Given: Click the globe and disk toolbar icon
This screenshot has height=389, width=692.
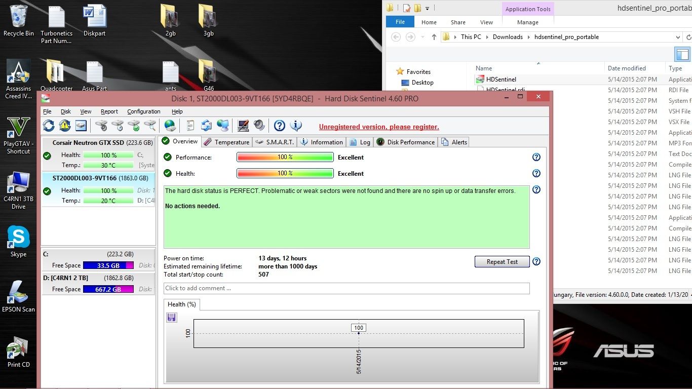Looking at the screenshot, I should click(x=170, y=126).
